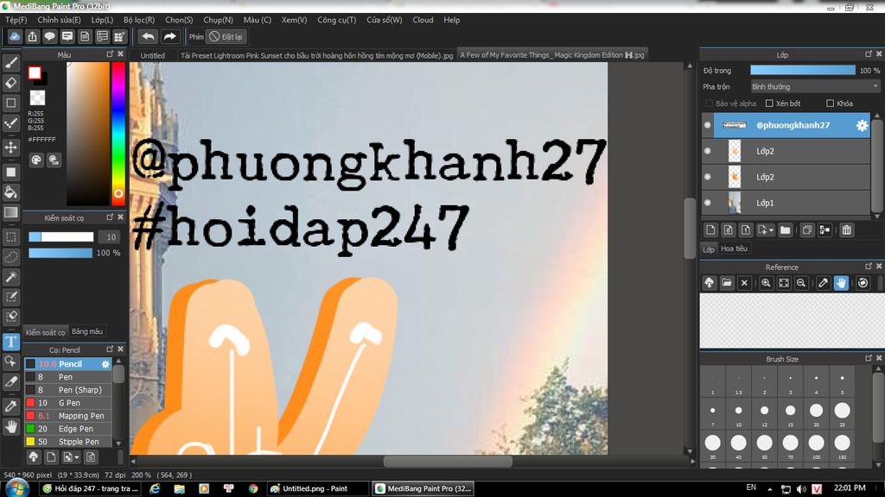Enable the Xén bớt checkbox
885x497 pixels.
(x=769, y=104)
